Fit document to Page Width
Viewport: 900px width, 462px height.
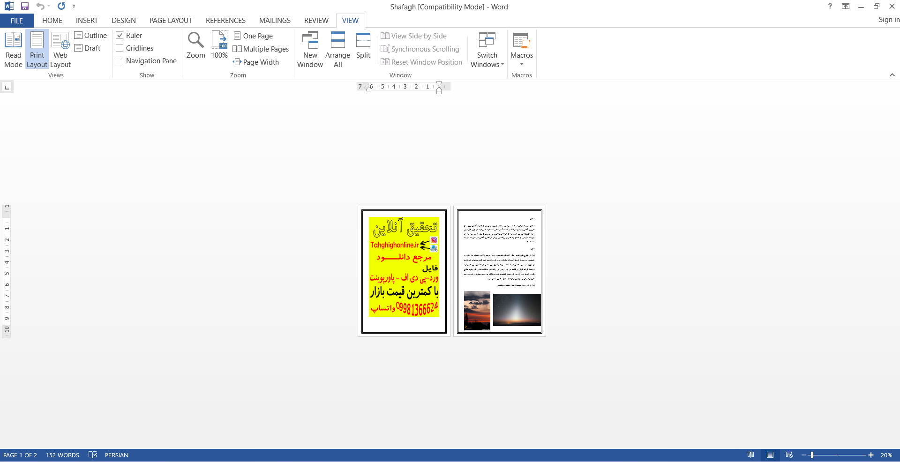click(x=256, y=62)
